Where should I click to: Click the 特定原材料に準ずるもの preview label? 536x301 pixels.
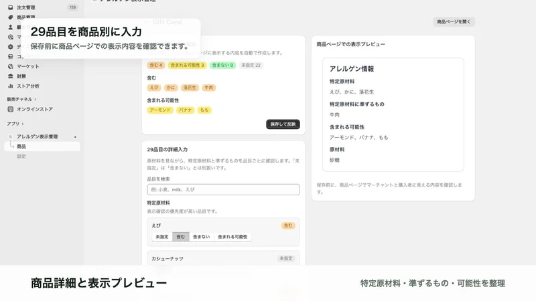(x=357, y=104)
